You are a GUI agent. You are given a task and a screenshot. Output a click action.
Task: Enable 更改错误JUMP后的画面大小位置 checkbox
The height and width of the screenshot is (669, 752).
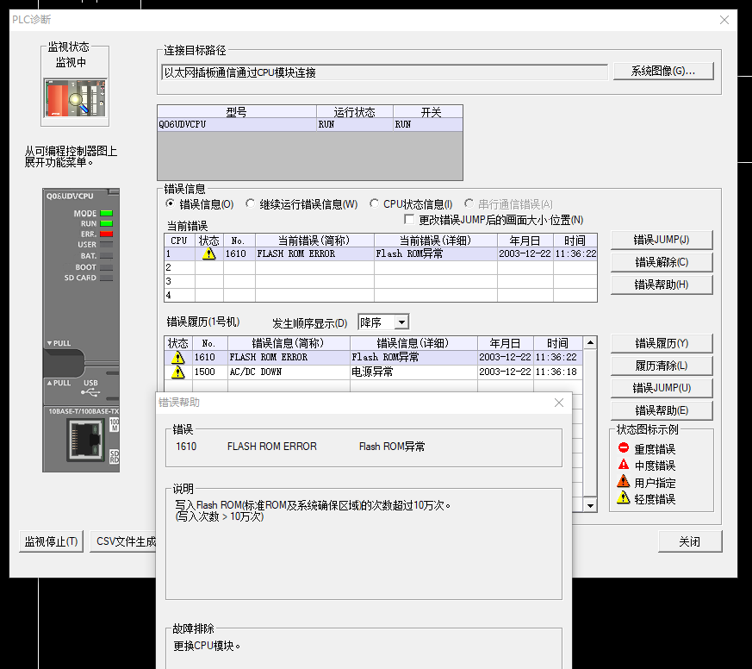[x=409, y=220]
